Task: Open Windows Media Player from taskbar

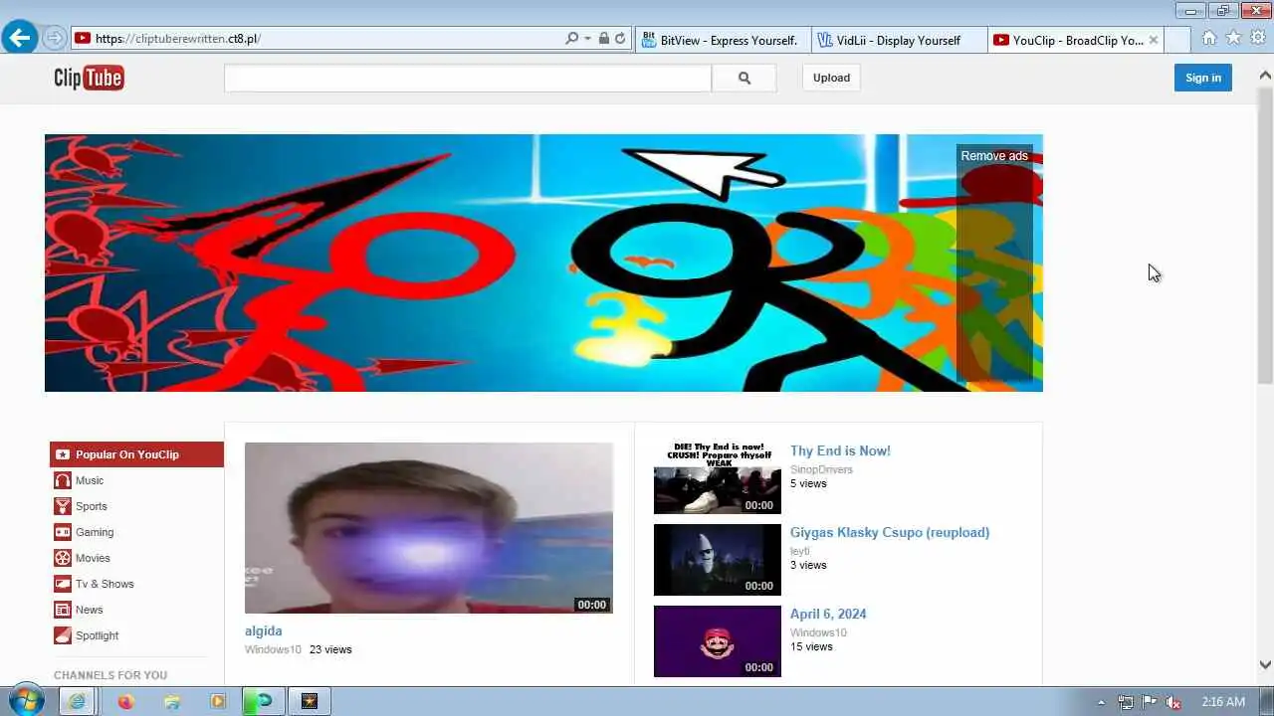Action: tap(218, 701)
